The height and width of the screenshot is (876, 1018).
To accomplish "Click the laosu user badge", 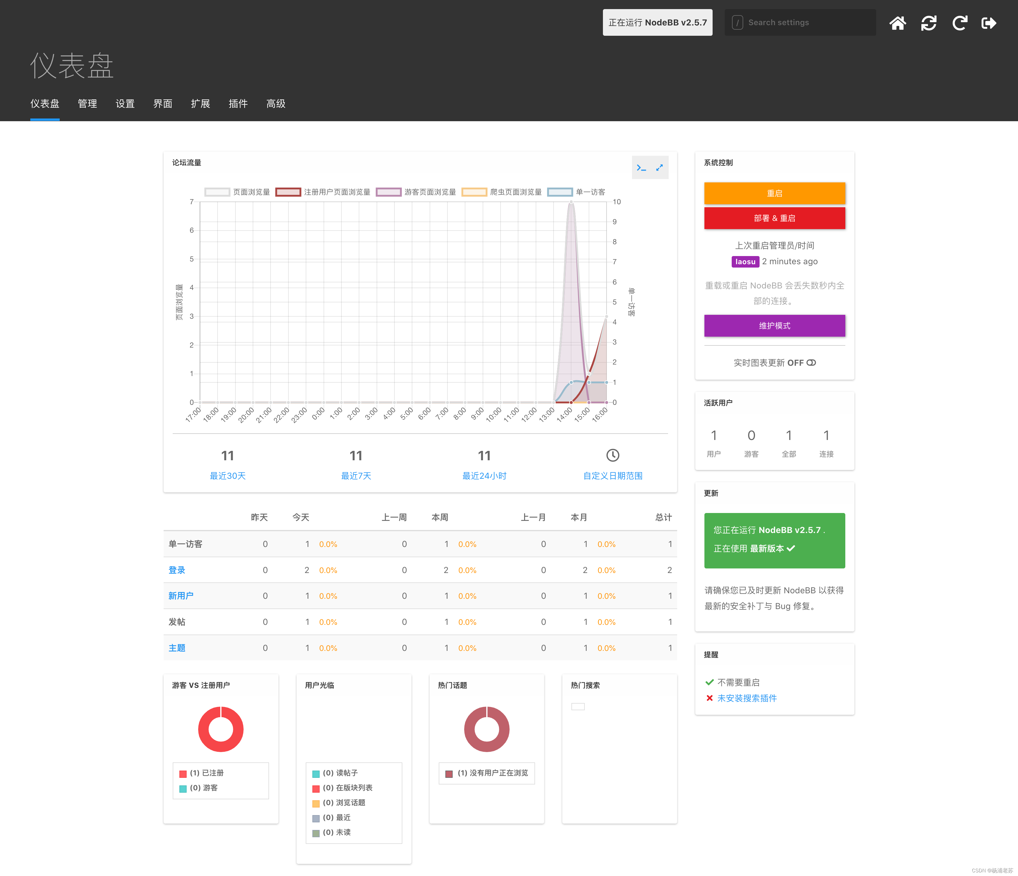I will pos(745,262).
